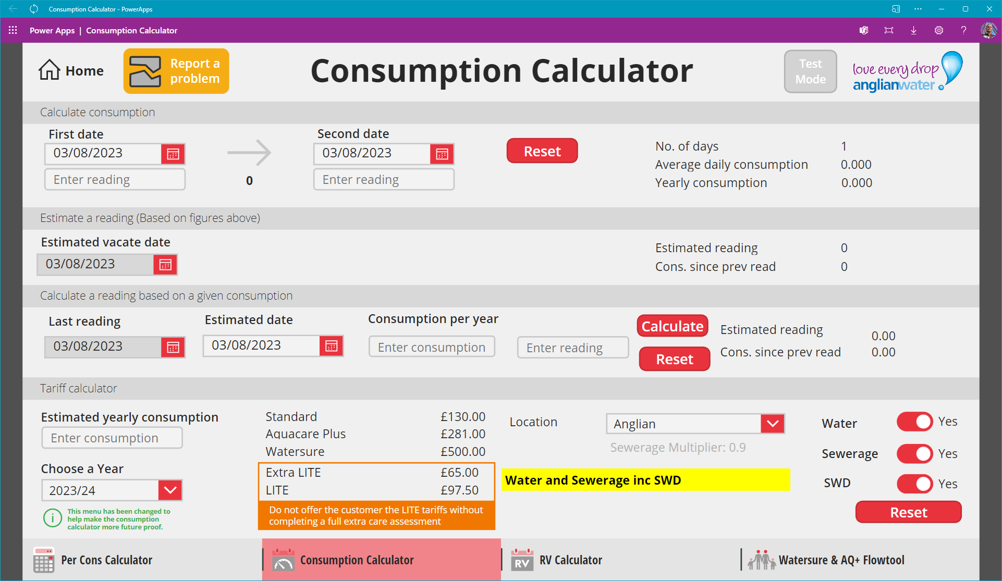The width and height of the screenshot is (1002, 581).
Task: Open First date calendar picker
Action: point(173,154)
